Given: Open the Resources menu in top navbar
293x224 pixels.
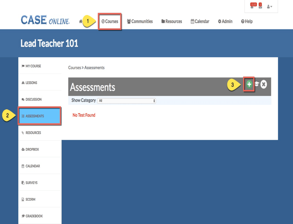Looking at the screenshot, I should click(172, 21).
